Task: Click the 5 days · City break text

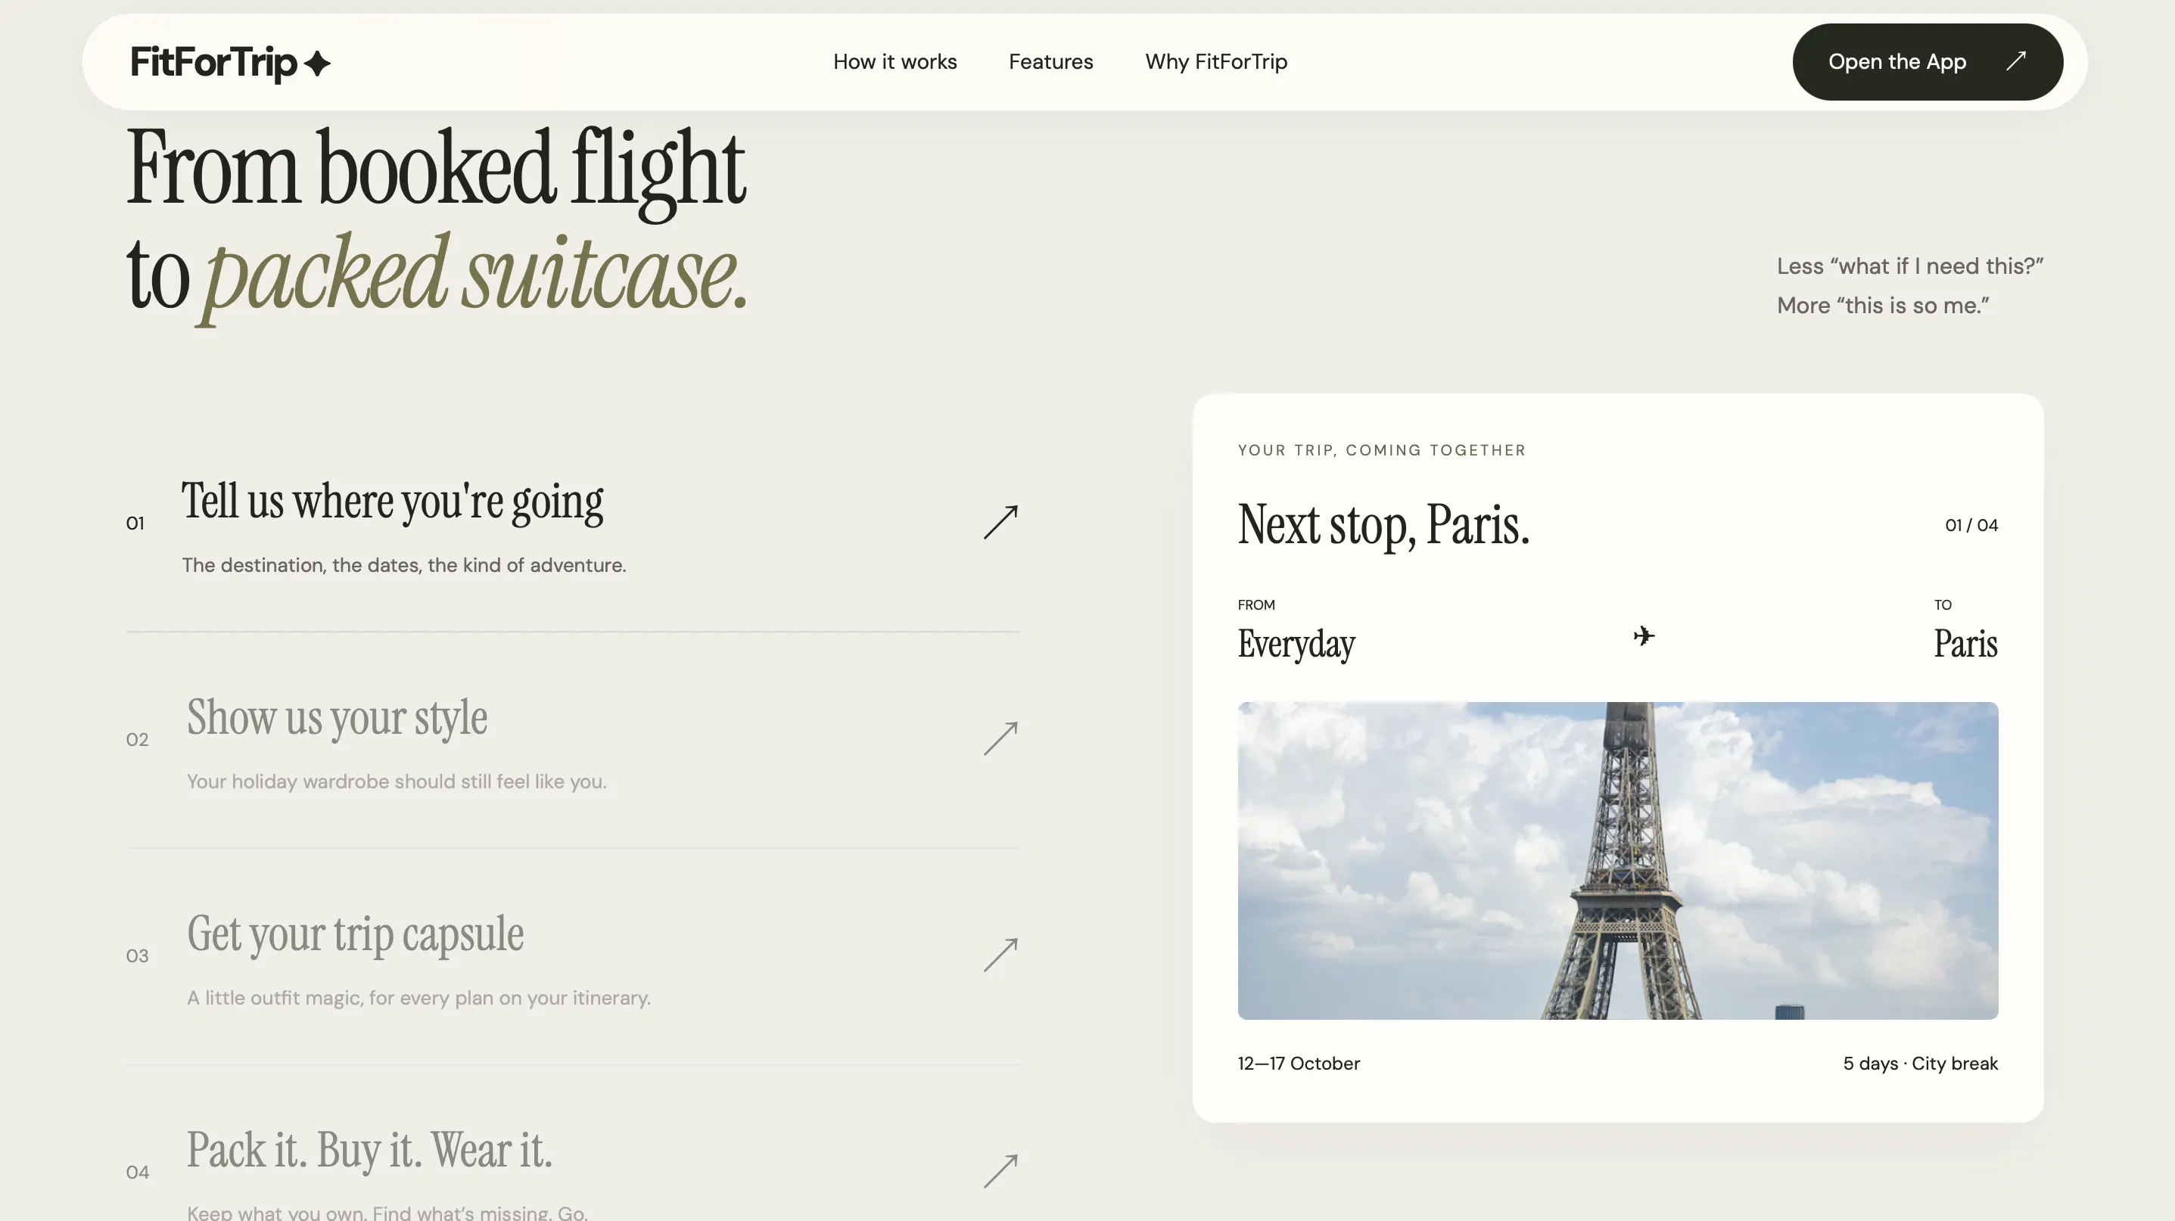Action: click(1920, 1063)
